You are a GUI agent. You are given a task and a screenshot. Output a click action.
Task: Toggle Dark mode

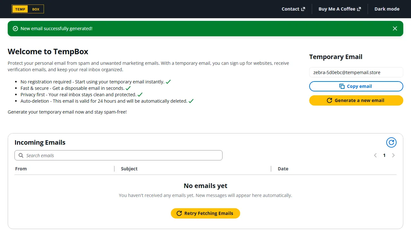click(387, 9)
